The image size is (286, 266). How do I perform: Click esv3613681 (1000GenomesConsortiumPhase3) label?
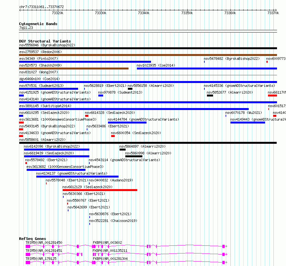coord(58,119)
